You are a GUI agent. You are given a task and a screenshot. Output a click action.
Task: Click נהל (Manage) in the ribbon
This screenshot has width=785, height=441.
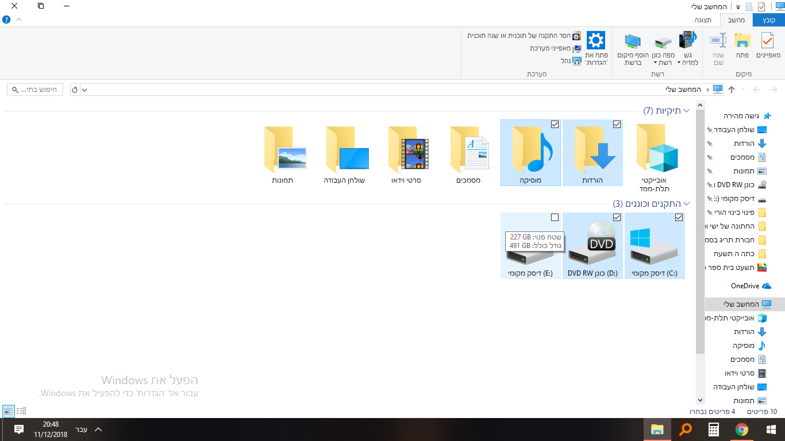pyautogui.click(x=571, y=61)
